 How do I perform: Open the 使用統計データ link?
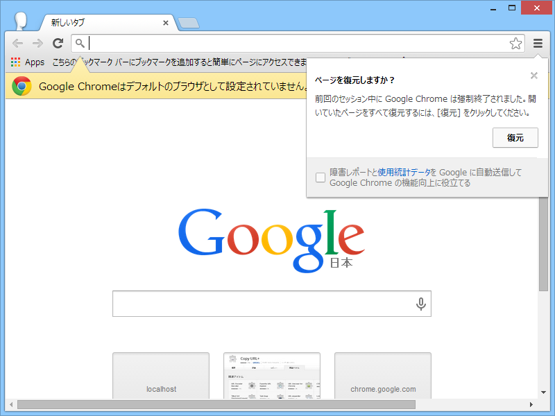coord(404,172)
